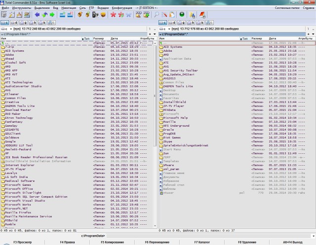Select drive d in left panel drive bar
316x245 pixels.
point(14,23)
